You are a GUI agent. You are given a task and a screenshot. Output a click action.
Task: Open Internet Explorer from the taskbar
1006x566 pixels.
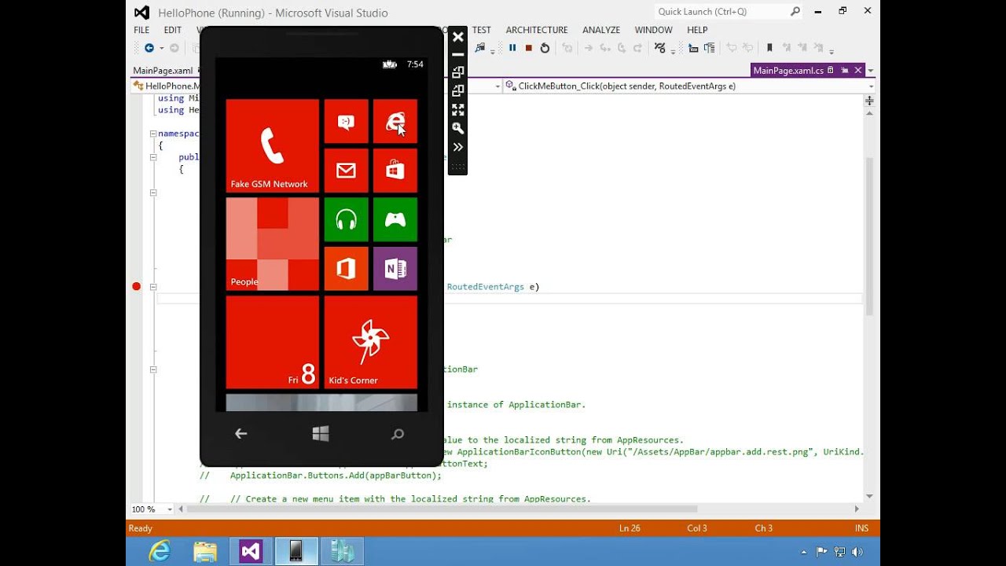pyautogui.click(x=160, y=552)
